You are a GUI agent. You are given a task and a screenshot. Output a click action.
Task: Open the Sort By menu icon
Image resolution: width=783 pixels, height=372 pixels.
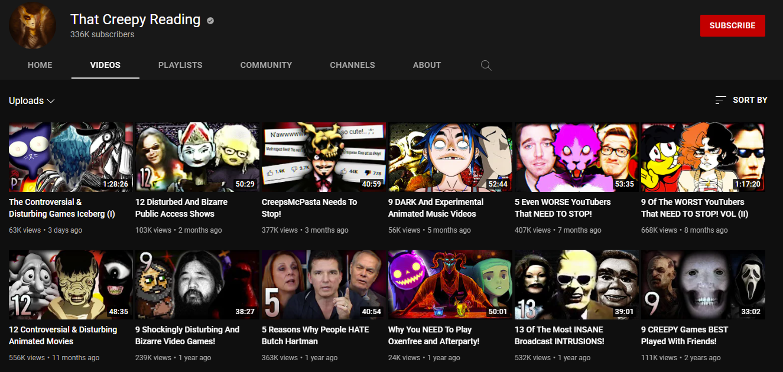720,100
